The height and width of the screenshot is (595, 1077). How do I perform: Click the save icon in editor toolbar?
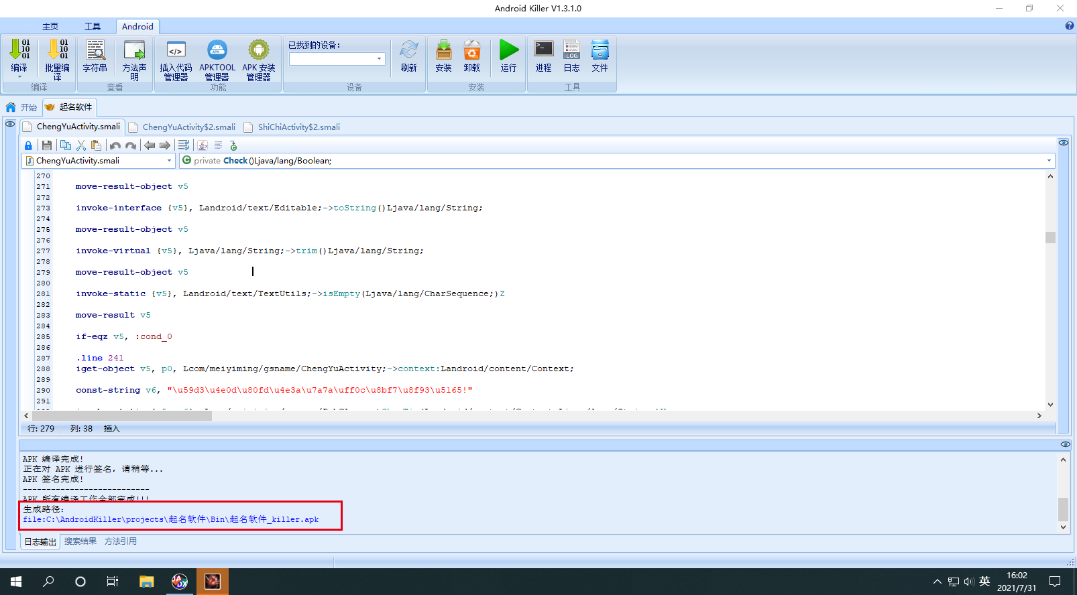click(x=47, y=145)
